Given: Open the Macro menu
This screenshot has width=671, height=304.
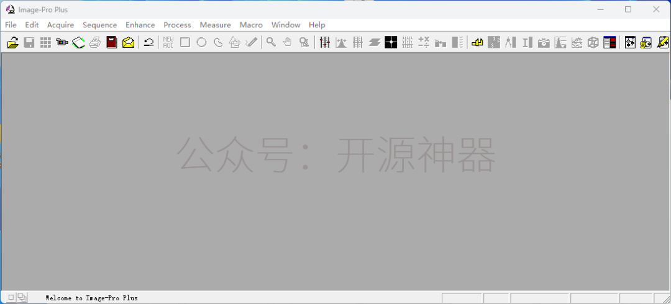Looking at the screenshot, I should point(251,25).
